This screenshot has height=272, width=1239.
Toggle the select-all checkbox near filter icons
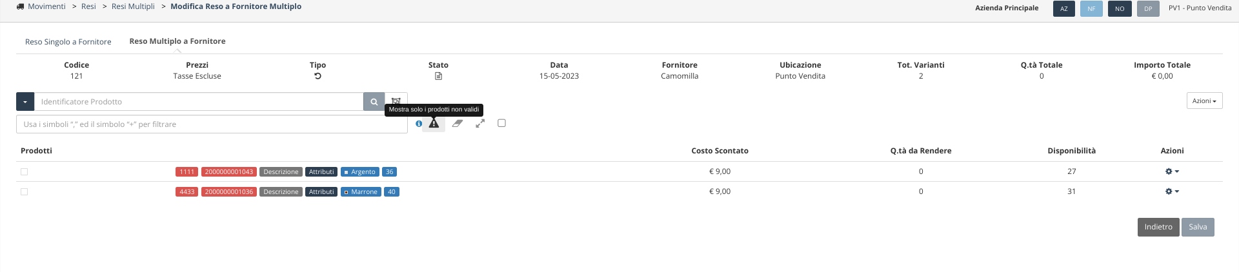pyautogui.click(x=501, y=123)
